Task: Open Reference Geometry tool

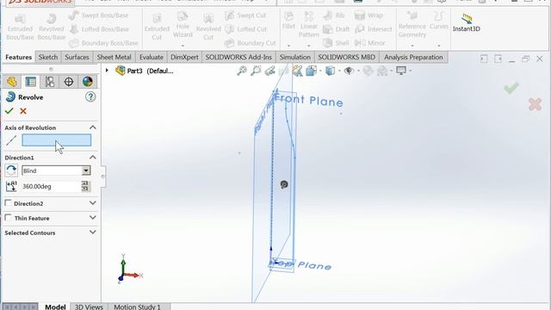Action: click(412, 25)
